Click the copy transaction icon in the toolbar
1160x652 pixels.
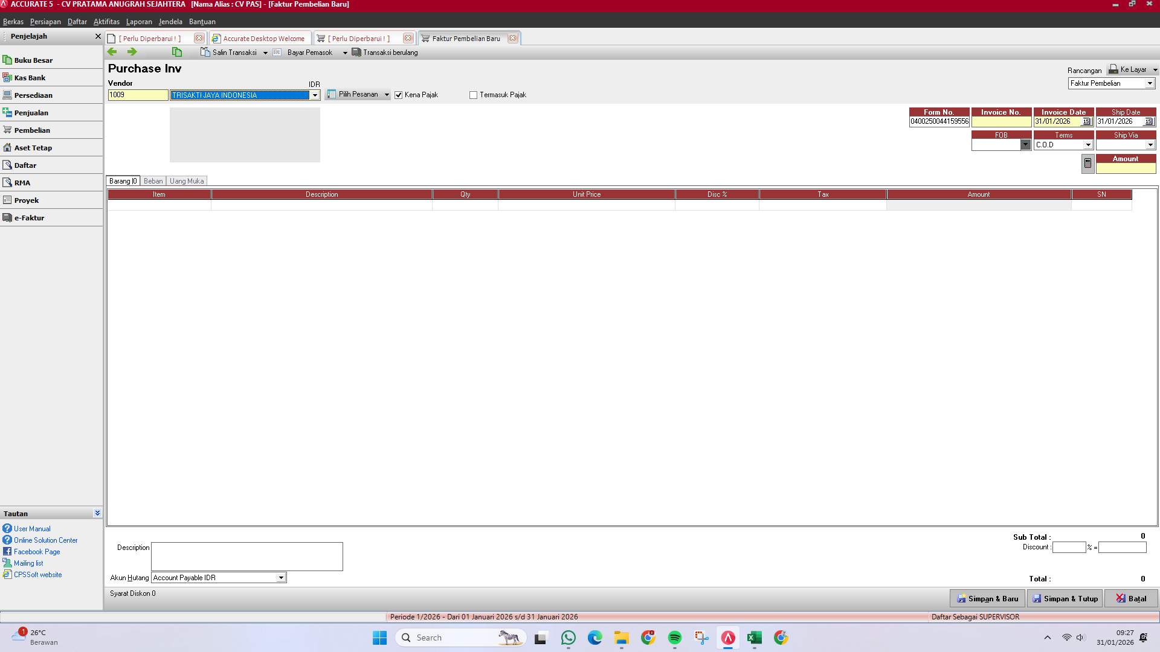click(177, 52)
